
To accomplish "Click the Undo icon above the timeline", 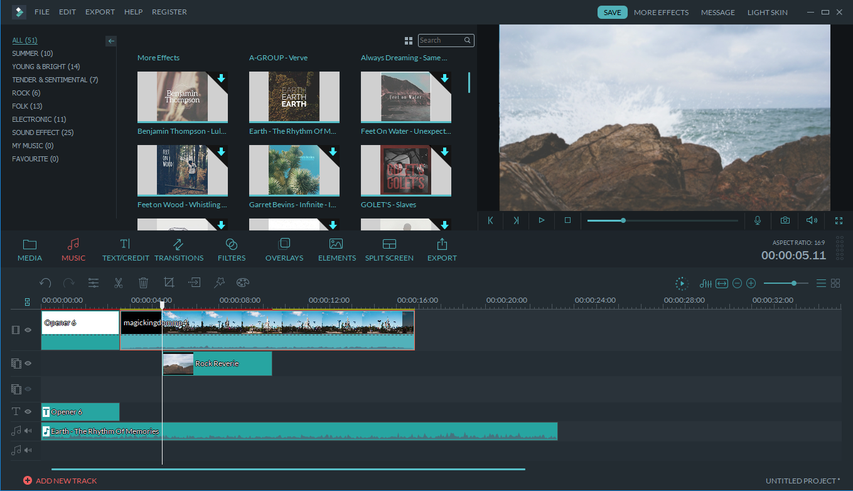I will [45, 283].
